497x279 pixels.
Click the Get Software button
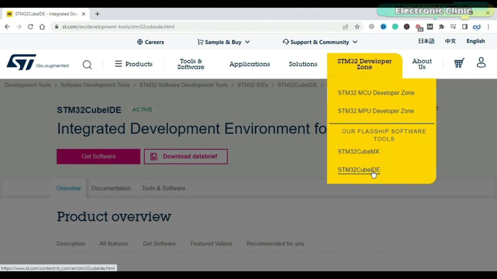coord(99,157)
